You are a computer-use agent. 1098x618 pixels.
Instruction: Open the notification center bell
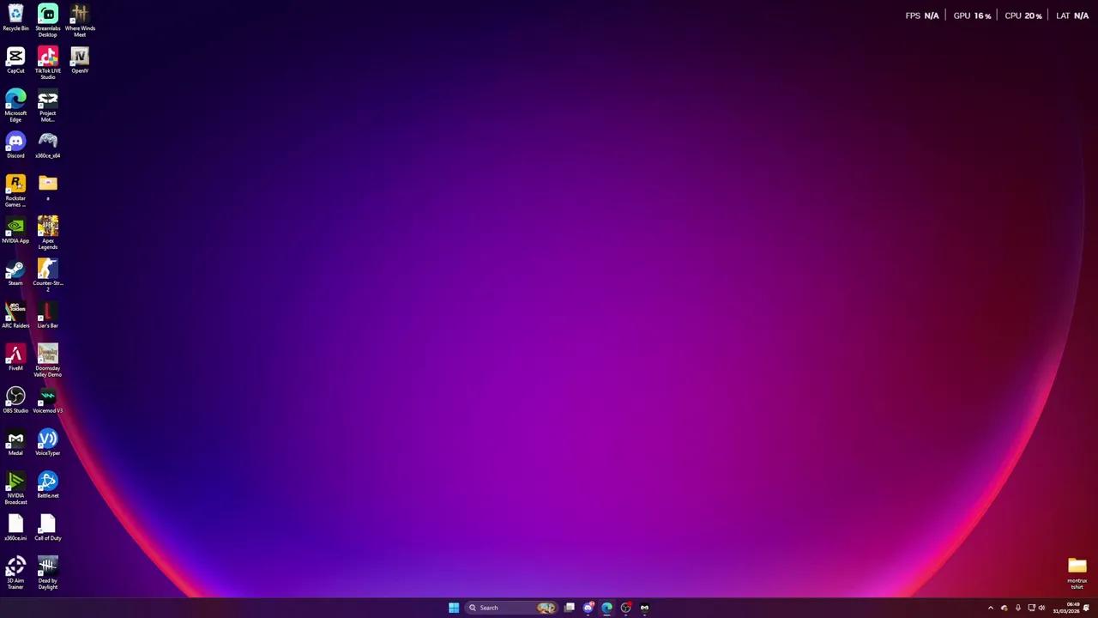click(1087, 608)
